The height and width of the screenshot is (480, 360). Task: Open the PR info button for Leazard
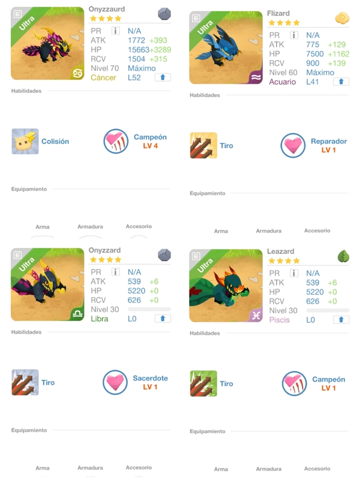coord(294,273)
